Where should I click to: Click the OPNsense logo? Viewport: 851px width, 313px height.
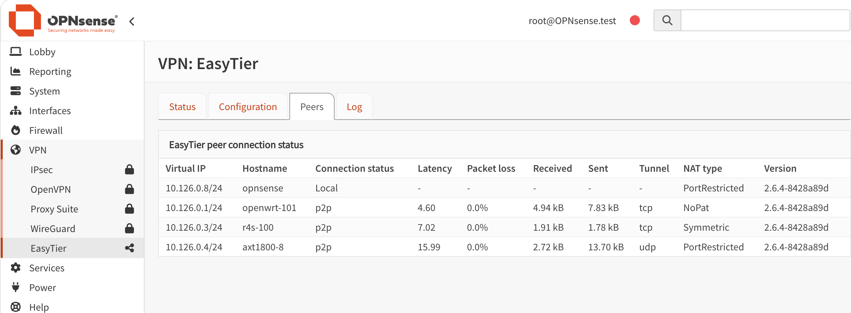click(63, 21)
